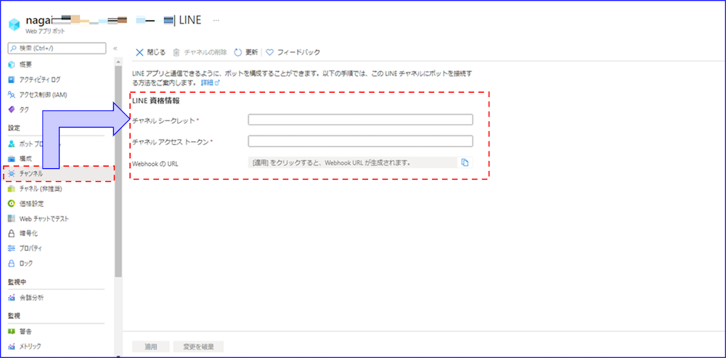The width and height of the screenshot is (726, 358).
Task: Open the 詳細 help link
Action: 211,83
